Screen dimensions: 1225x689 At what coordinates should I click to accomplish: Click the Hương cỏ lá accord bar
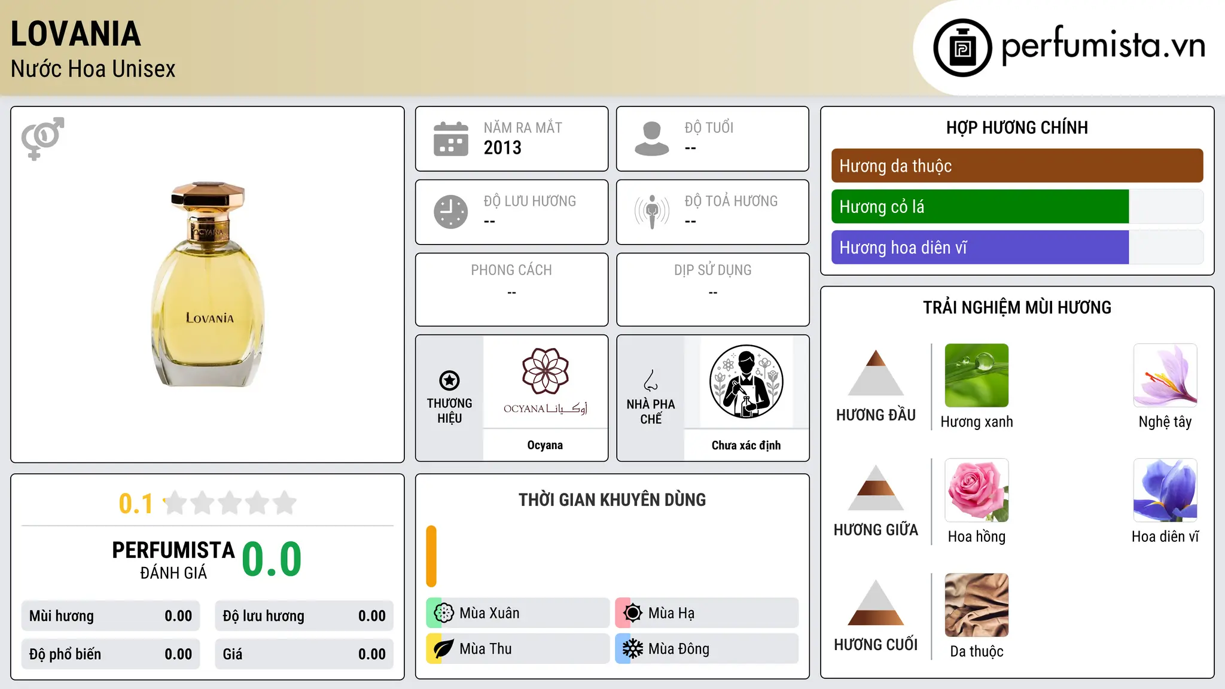tap(1017, 206)
